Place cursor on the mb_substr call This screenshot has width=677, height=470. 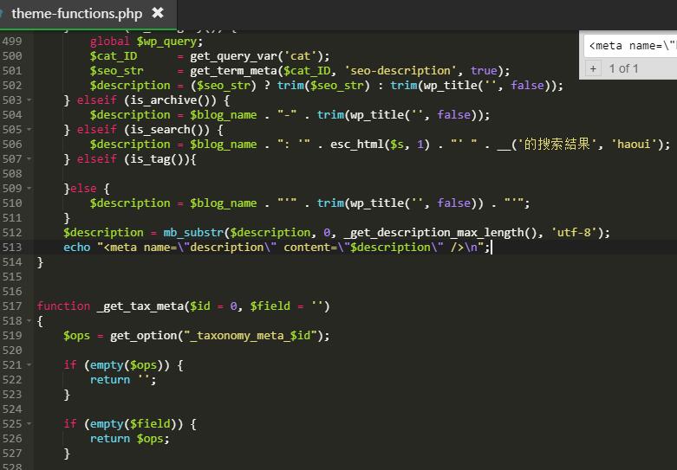coord(193,233)
